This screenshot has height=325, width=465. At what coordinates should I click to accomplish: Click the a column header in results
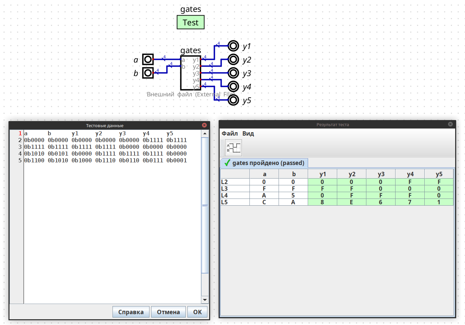coord(264,174)
